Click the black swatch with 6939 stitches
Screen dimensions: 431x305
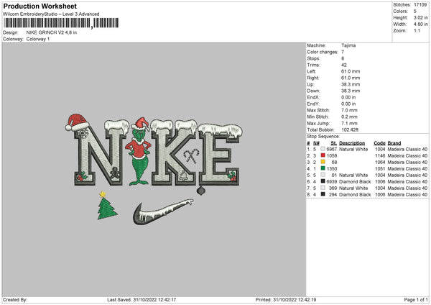323,181
